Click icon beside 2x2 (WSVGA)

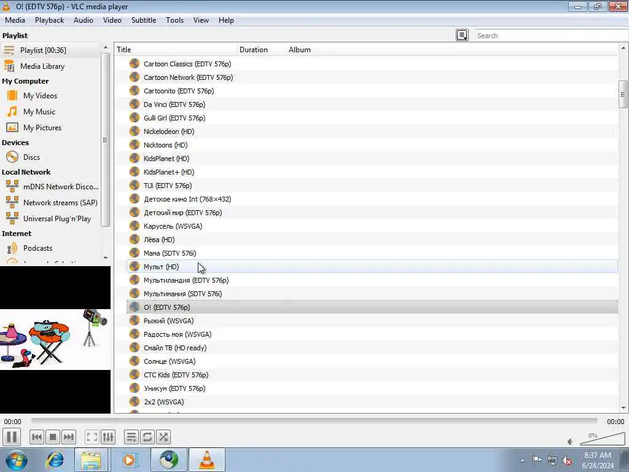click(x=135, y=401)
